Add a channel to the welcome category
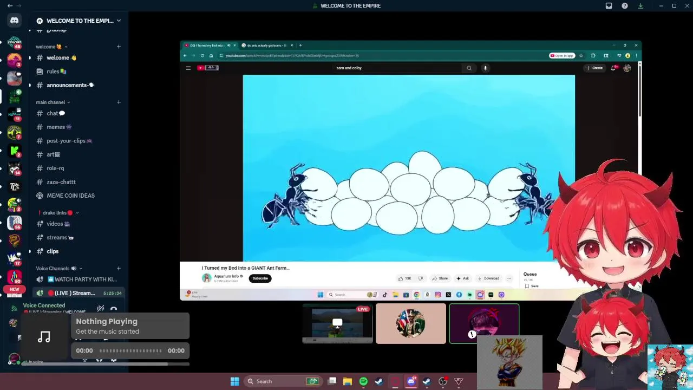693x390 pixels. (x=119, y=47)
